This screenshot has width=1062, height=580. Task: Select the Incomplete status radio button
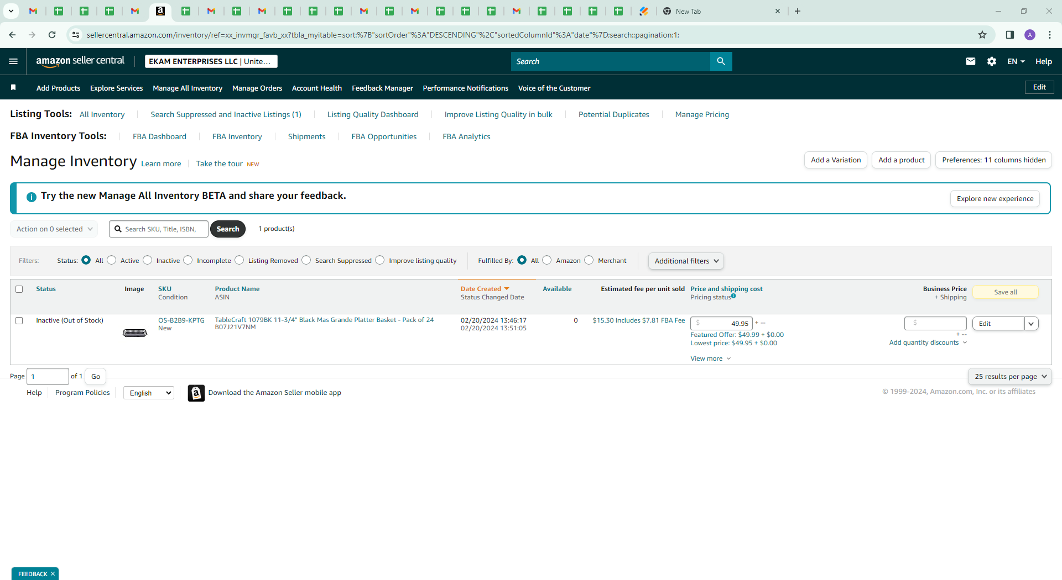[x=188, y=260]
